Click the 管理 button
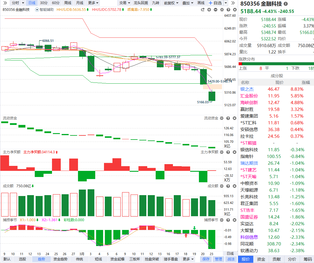 [x=218, y=259]
